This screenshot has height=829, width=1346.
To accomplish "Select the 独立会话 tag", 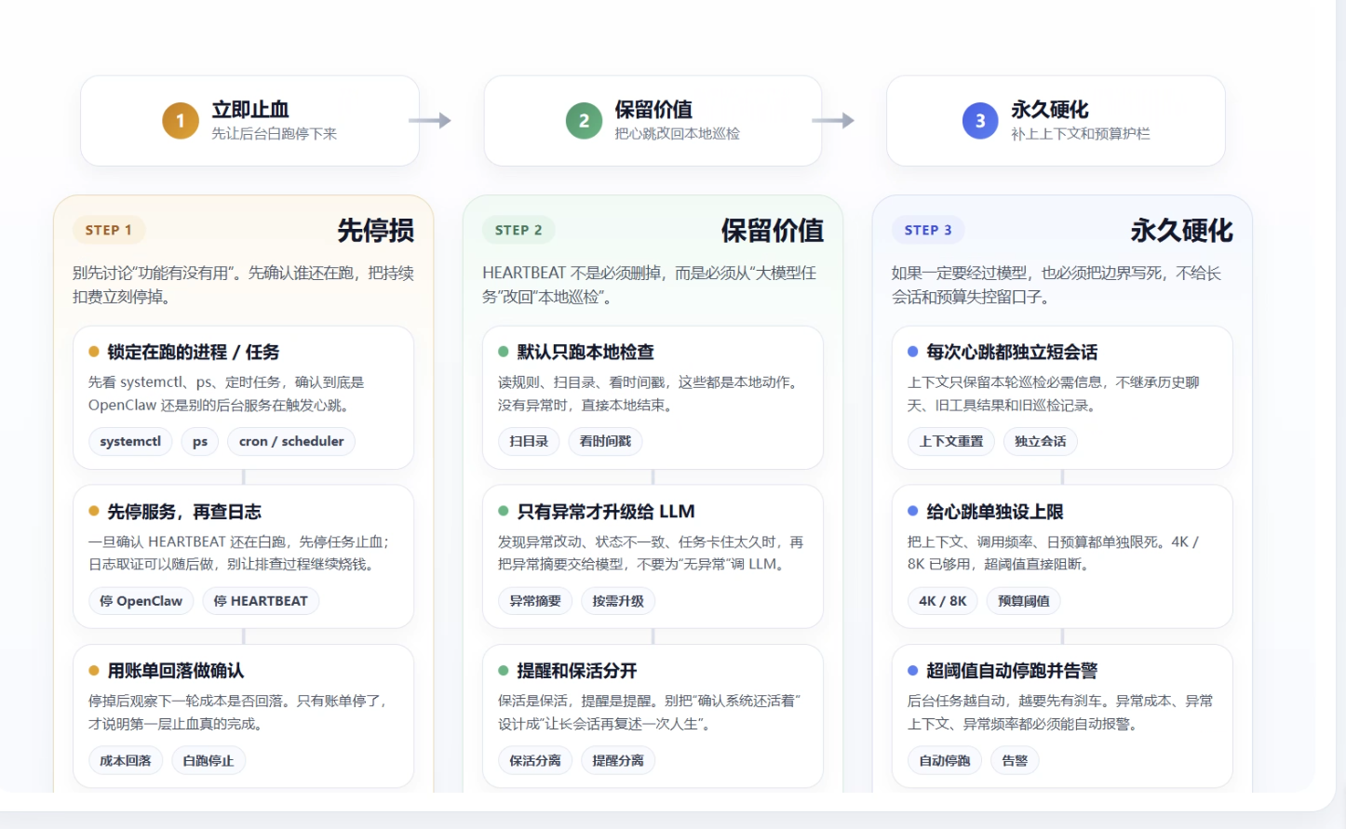I will point(1041,441).
